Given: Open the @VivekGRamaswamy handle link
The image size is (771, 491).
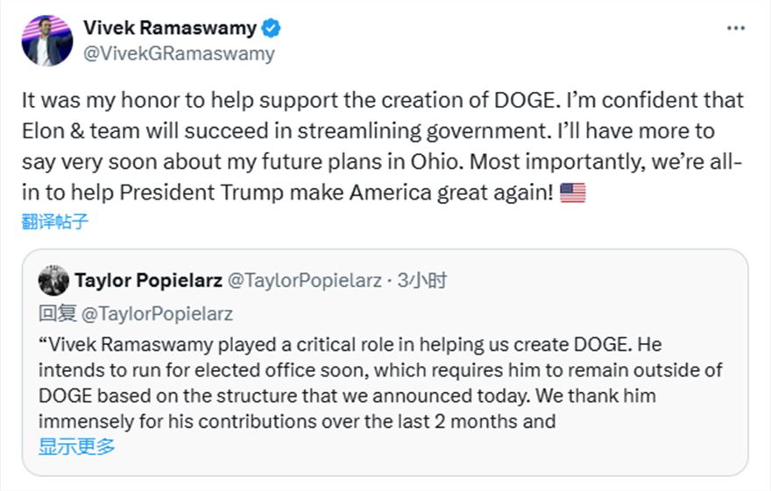Looking at the screenshot, I should [179, 53].
